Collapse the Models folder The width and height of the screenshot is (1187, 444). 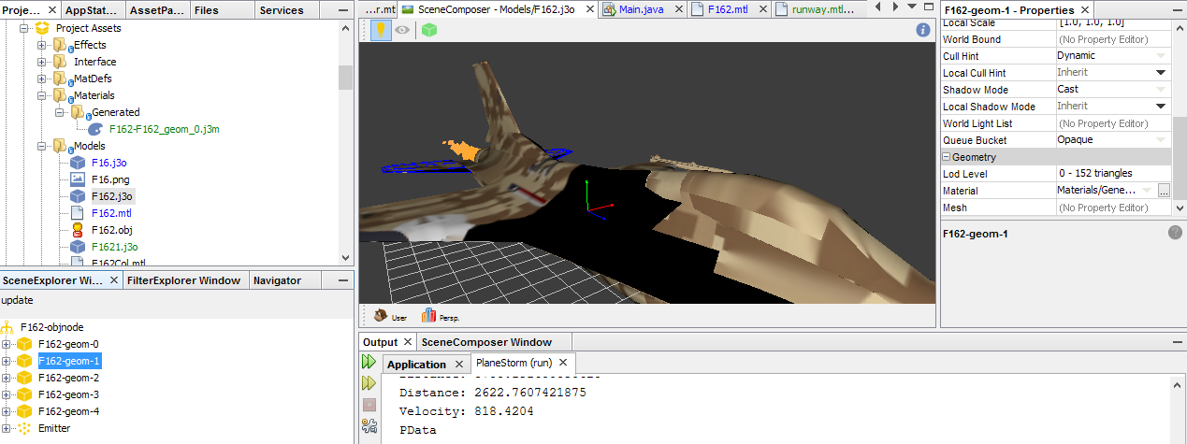[x=42, y=146]
